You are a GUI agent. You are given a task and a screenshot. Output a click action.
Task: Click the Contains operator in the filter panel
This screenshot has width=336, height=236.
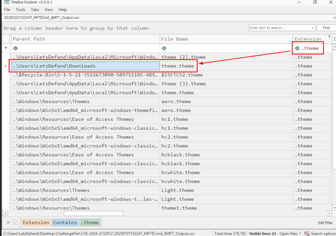(x=65, y=223)
